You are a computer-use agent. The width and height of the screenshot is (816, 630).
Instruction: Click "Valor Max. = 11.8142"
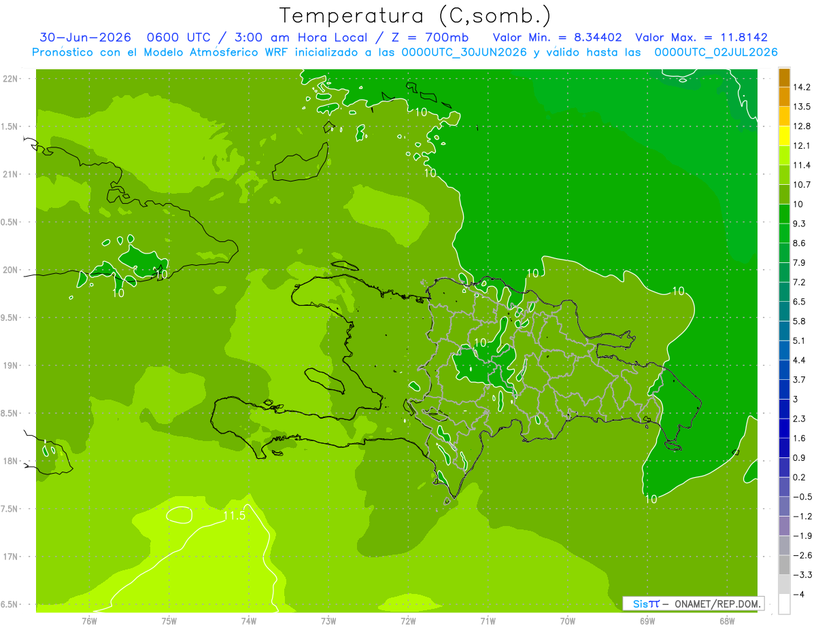pos(701,37)
